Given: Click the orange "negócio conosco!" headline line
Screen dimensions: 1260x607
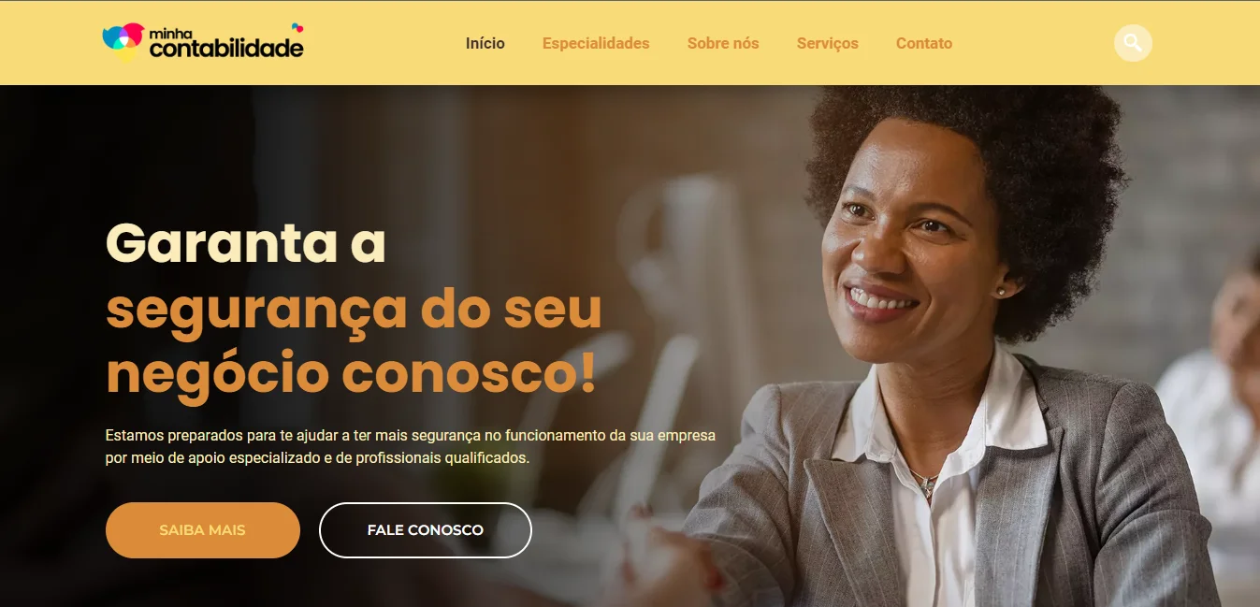Looking at the screenshot, I should [351, 373].
